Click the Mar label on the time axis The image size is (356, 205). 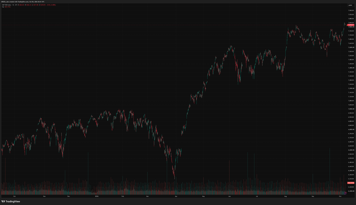pos(147,196)
